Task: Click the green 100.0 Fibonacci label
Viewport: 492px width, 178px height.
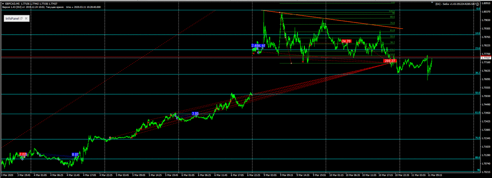Action: [x=392, y=11]
